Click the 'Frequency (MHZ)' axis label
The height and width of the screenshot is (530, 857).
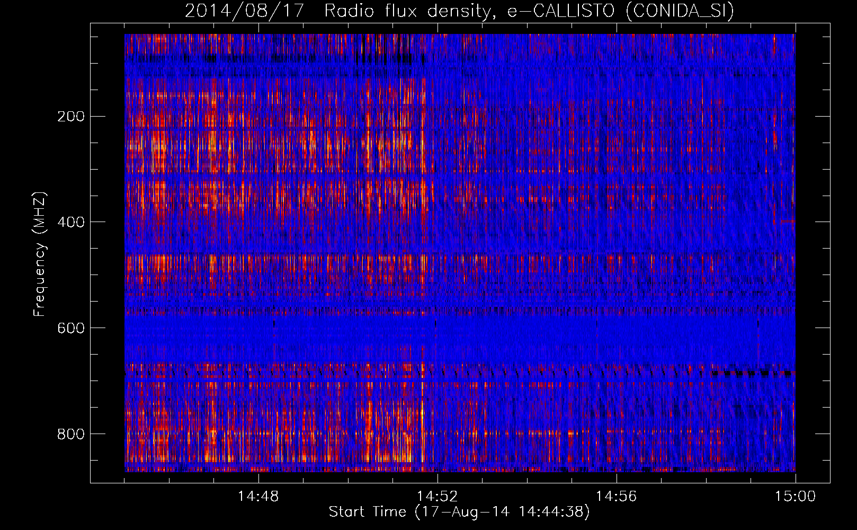coord(40,254)
